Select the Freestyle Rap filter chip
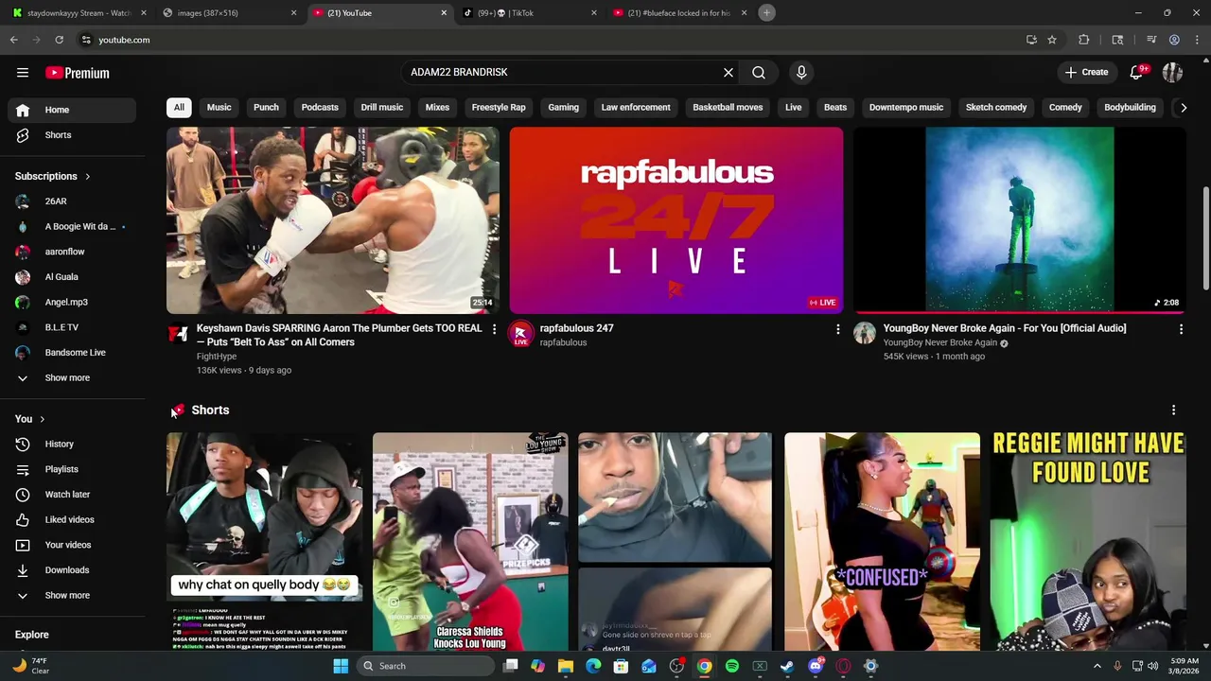Screen dimensions: 1211x681 coord(499,108)
